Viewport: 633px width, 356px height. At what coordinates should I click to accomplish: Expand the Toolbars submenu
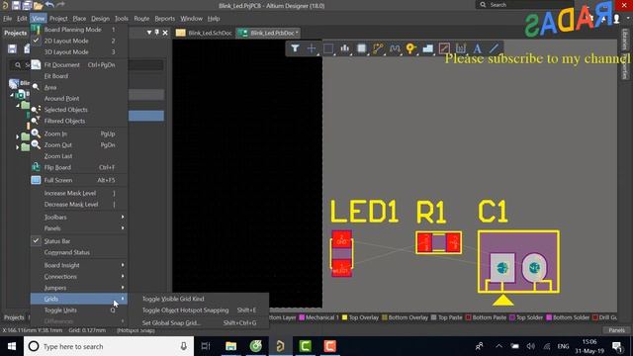pos(79,217)
